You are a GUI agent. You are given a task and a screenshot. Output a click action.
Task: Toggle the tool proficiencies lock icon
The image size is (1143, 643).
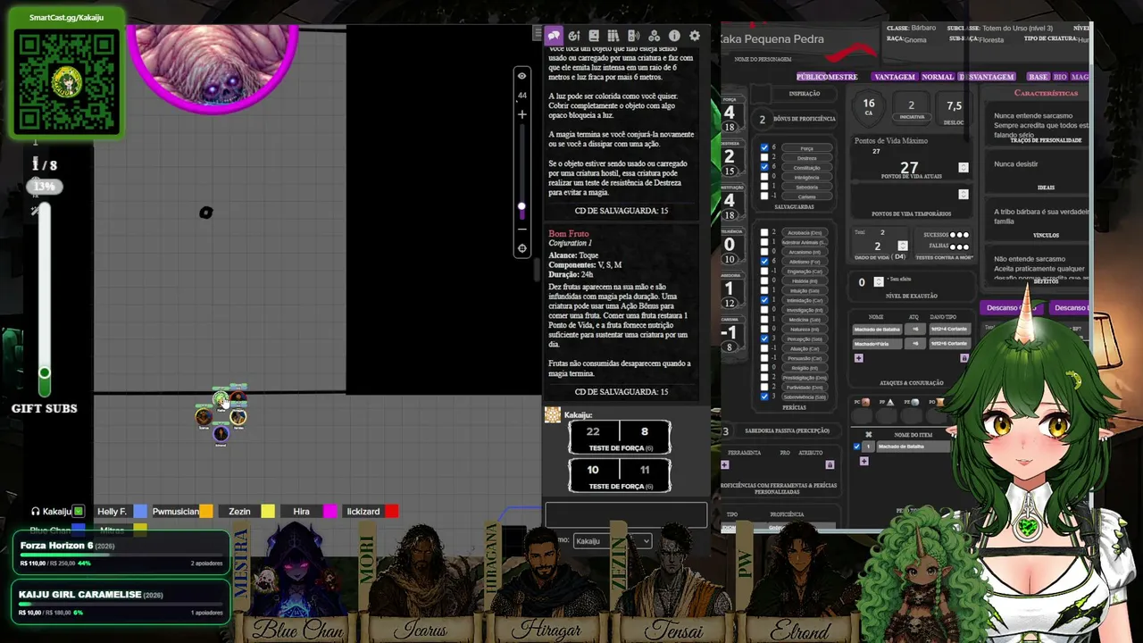[830, 464]
